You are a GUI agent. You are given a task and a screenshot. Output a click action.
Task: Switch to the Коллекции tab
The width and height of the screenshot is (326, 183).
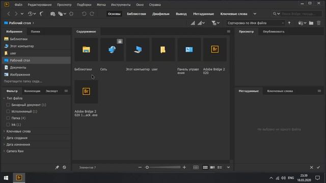click(32, 91)
